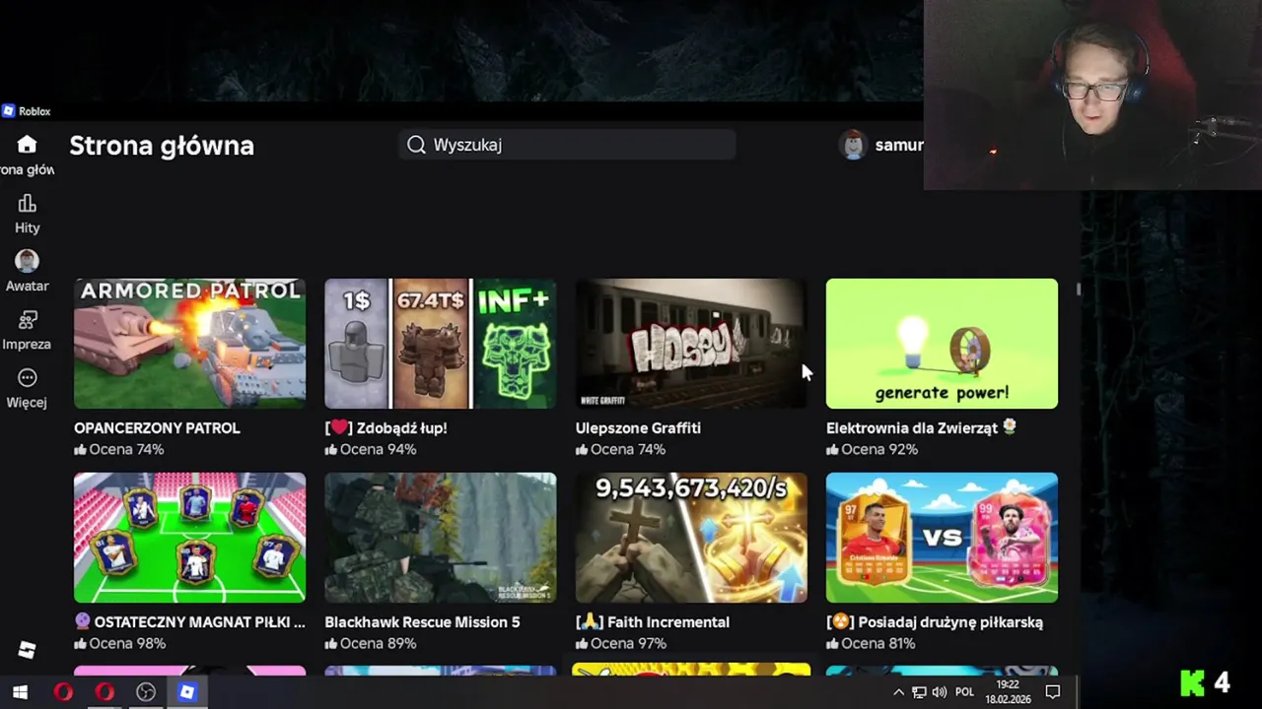Open the Windows Start button

(20, 692)
